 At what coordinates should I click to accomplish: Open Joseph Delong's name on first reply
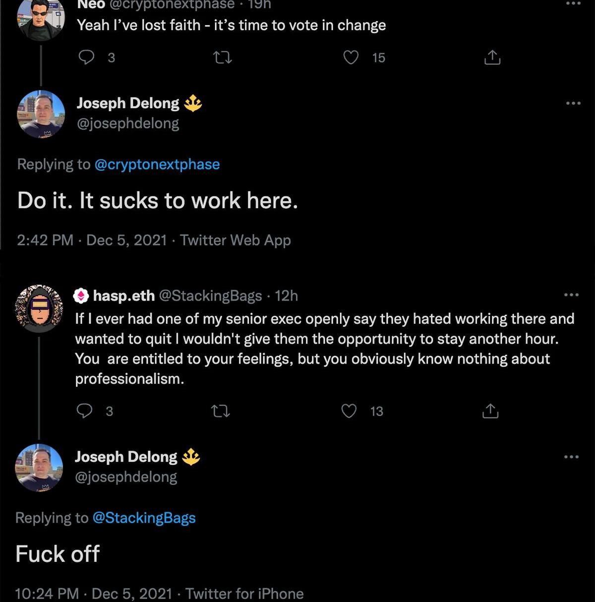(128, 103)
